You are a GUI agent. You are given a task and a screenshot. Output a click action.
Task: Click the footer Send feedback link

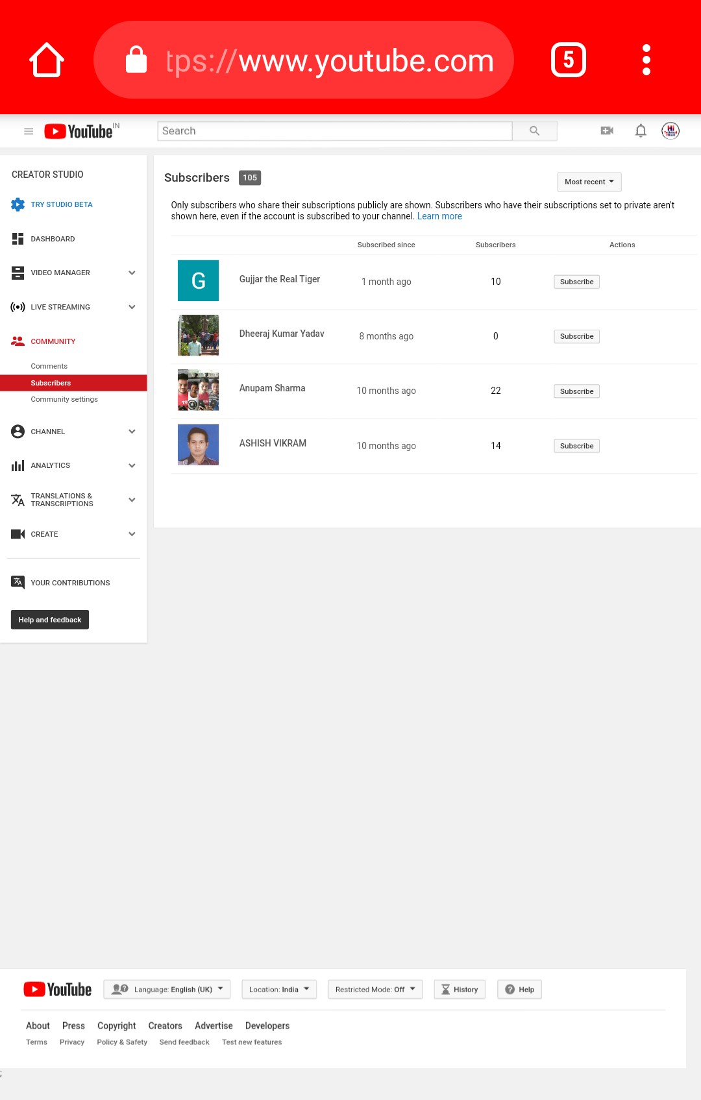point(184,1042)
